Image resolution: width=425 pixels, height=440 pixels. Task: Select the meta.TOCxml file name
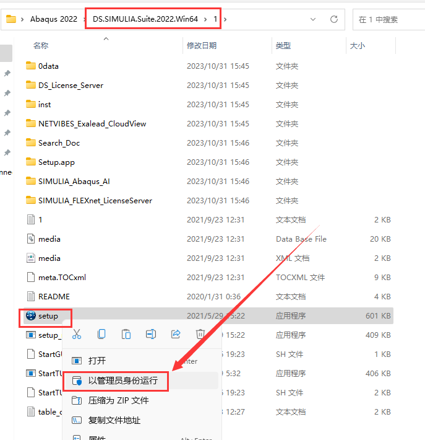[x=62, y=278]
